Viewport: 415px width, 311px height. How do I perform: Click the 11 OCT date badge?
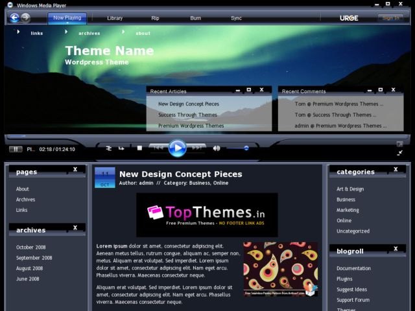(105, 178)
